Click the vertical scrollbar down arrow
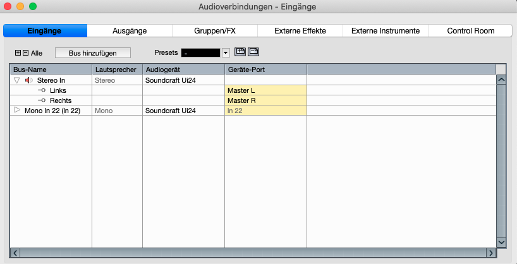517x264 pixels. pyautogui.click(x=502, y=242)
